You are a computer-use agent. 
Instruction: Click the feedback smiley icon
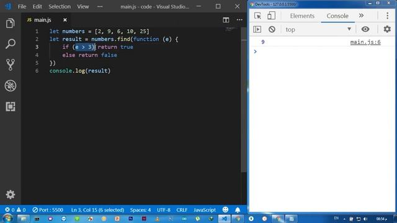[x=225, y=209]
